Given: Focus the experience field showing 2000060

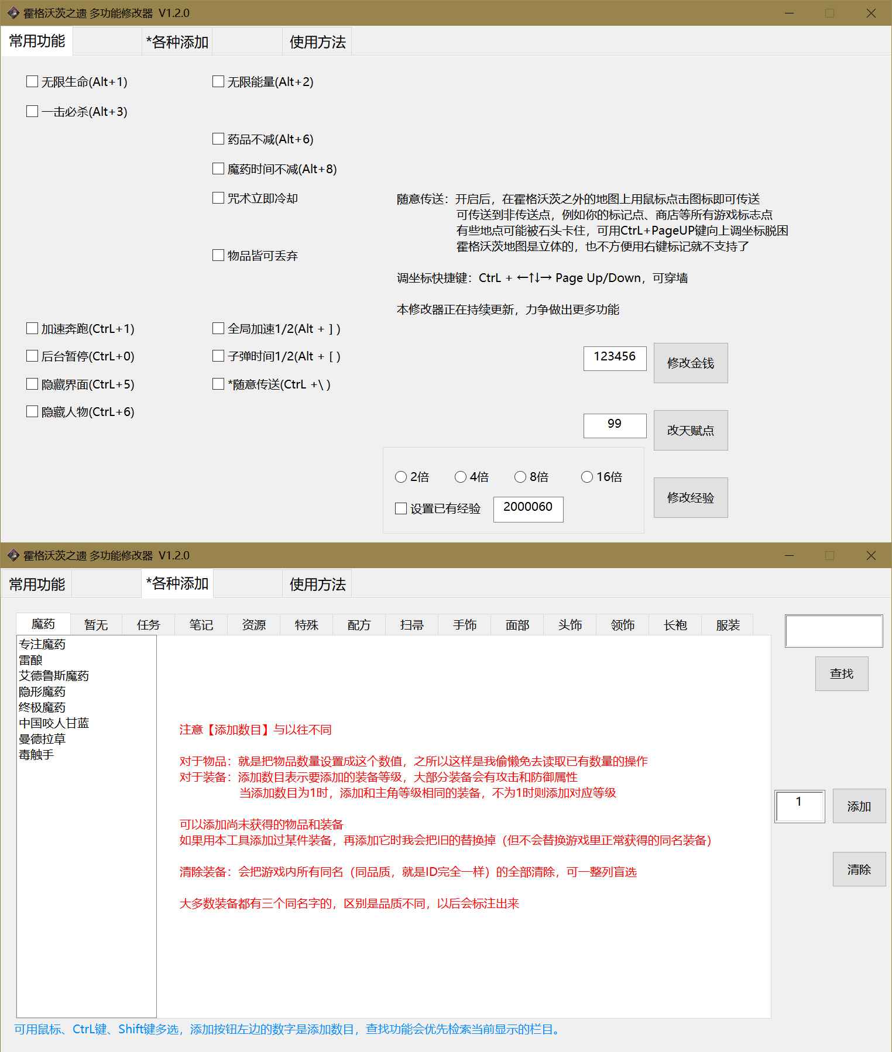Looking at the screenshot, I should [528, 508].
